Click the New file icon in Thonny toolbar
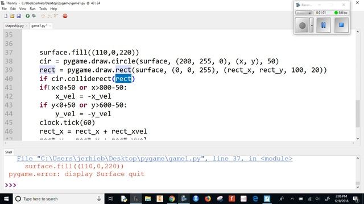Viewport: 364px width, 204px height. click(x=6, y=16)
